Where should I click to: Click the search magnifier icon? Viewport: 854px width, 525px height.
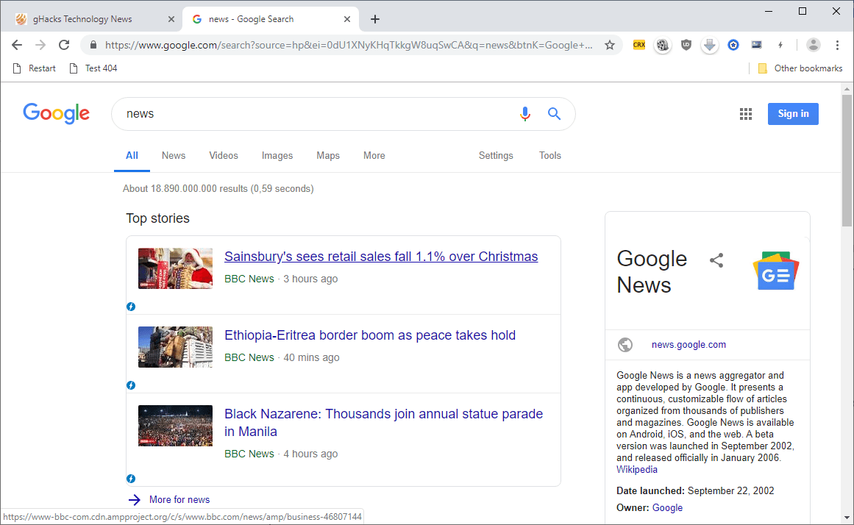tap(554, 114)
